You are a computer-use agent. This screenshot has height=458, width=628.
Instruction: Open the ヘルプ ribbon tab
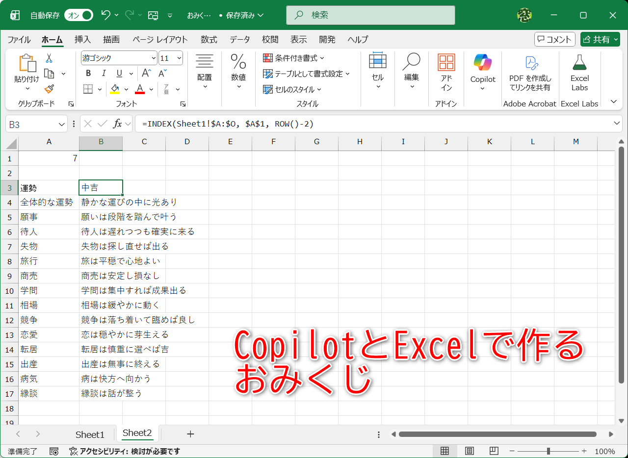358,40
